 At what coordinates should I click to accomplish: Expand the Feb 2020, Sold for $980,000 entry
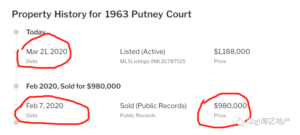[x=73, y=86]
